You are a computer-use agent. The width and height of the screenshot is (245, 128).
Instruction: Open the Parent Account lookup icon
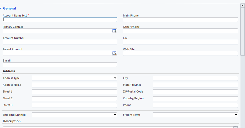pos(114,53)
